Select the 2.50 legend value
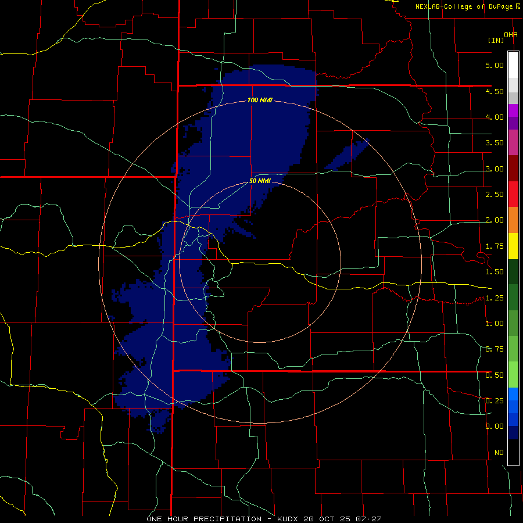 pyautogui.click(x=495, y=195)
